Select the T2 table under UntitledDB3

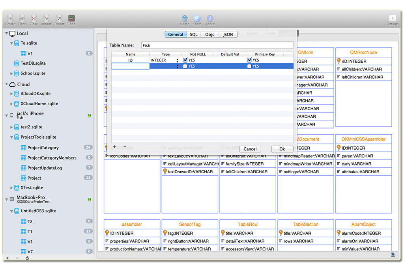pyautogui.click(x=30, y=221)
